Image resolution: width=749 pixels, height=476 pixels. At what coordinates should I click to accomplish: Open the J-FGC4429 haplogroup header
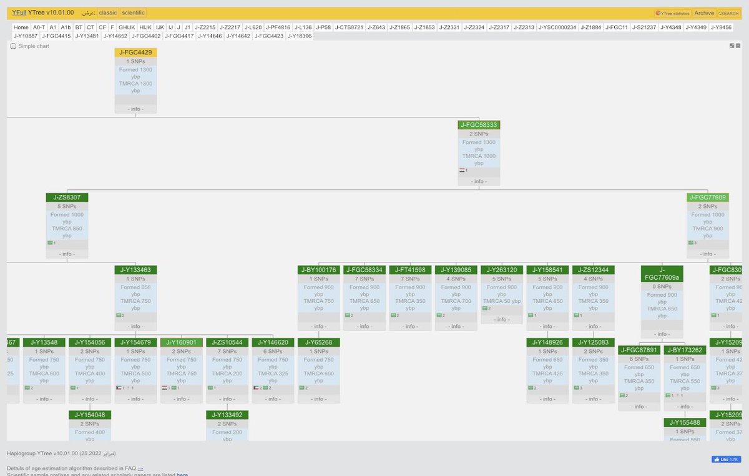click(135, 52)
